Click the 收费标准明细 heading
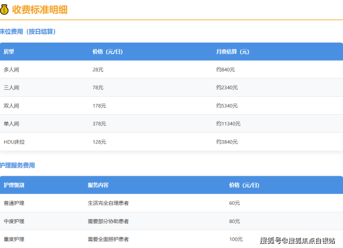 coord(40,9)
